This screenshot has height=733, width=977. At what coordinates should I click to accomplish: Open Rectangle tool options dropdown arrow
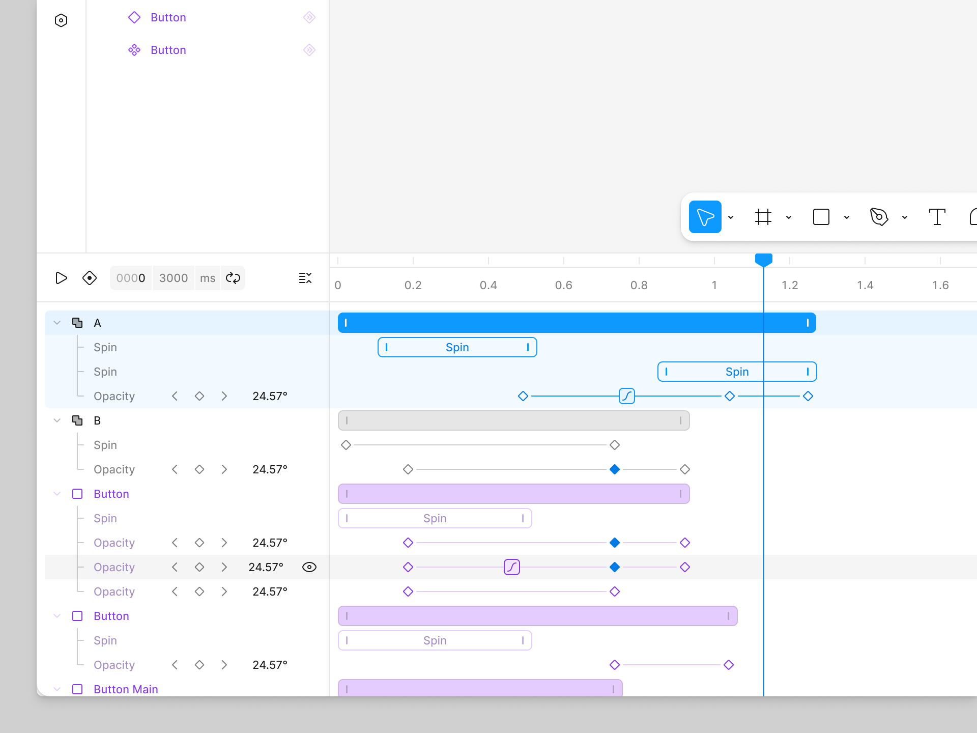coord(847,217)
